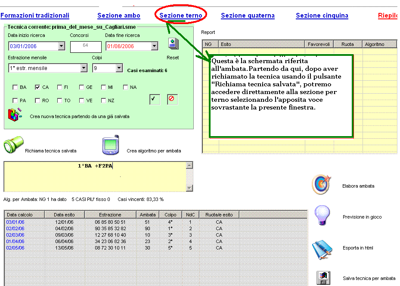Click the Esporta in html label
The image size is (400, 286).
click(358, 248)
